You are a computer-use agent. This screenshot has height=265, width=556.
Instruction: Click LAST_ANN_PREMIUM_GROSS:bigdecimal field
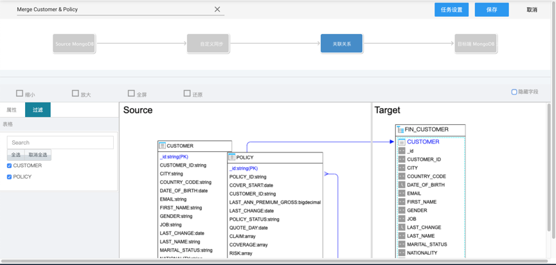coord(275,202)
